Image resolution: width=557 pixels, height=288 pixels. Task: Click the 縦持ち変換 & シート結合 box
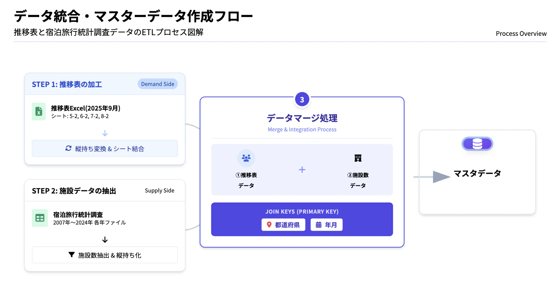click(105, 148)
